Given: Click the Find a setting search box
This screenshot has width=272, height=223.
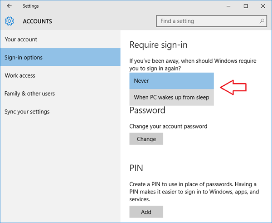Looking at the screenshot, I should 209,21.
